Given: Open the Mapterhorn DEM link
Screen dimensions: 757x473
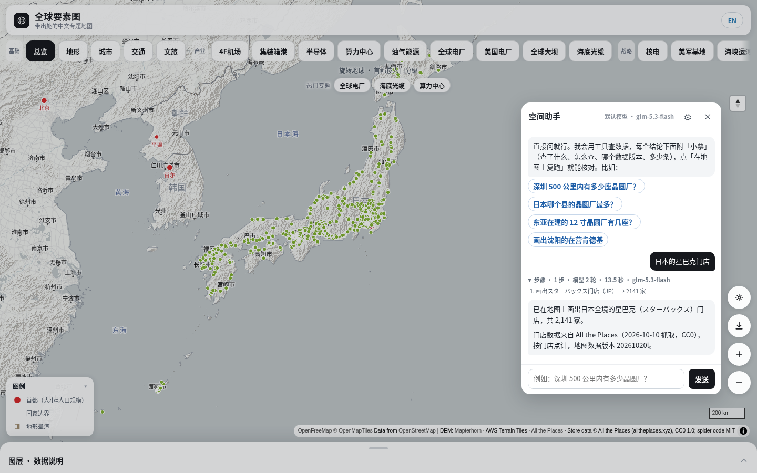Looking at the screenshot, I should click(468, 431).
